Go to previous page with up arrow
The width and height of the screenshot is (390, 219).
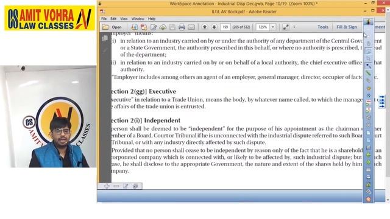[205, 27]
